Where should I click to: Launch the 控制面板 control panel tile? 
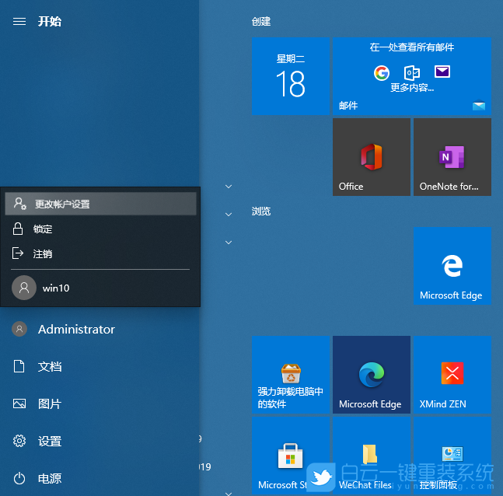pyautogui.click(x=452, y=456)
